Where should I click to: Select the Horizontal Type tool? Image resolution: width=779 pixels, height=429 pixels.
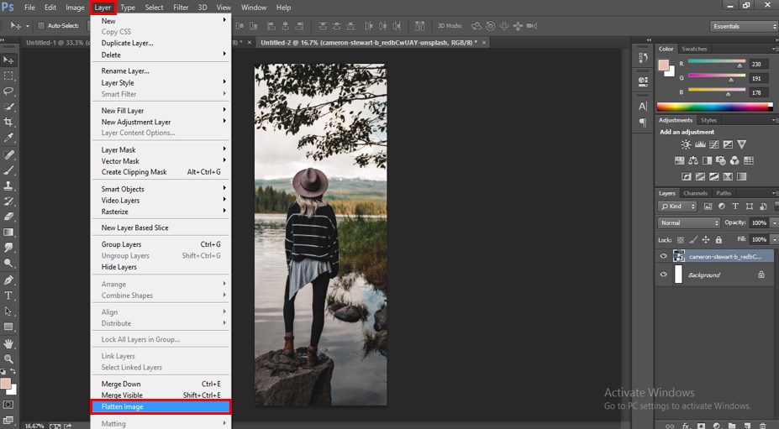tap(8, 296)
